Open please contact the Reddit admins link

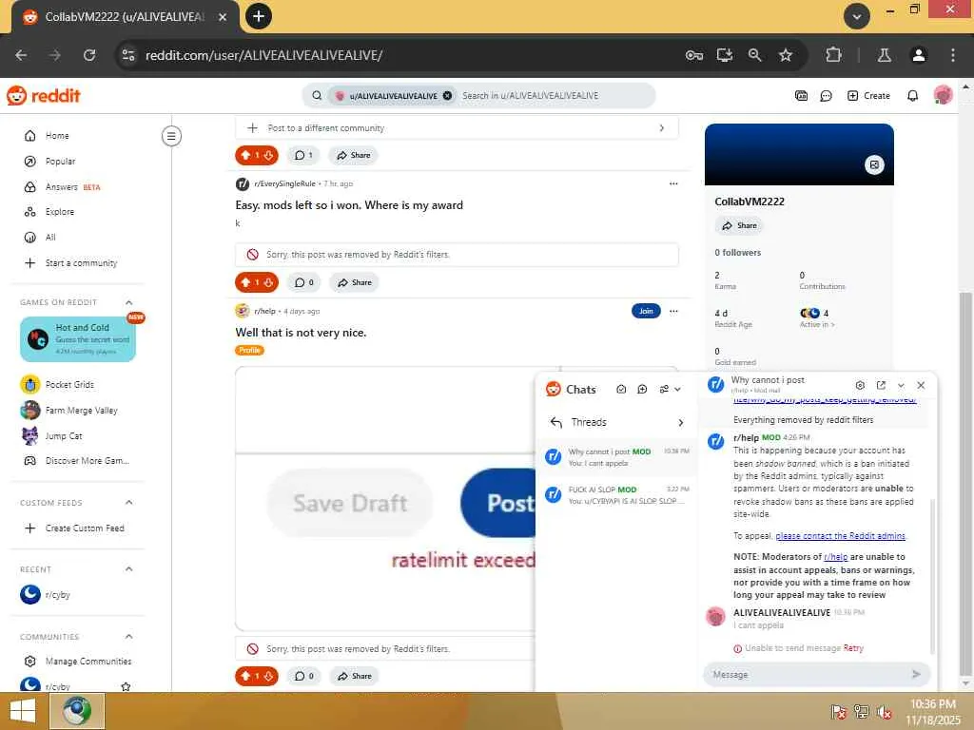pos(841,536)
